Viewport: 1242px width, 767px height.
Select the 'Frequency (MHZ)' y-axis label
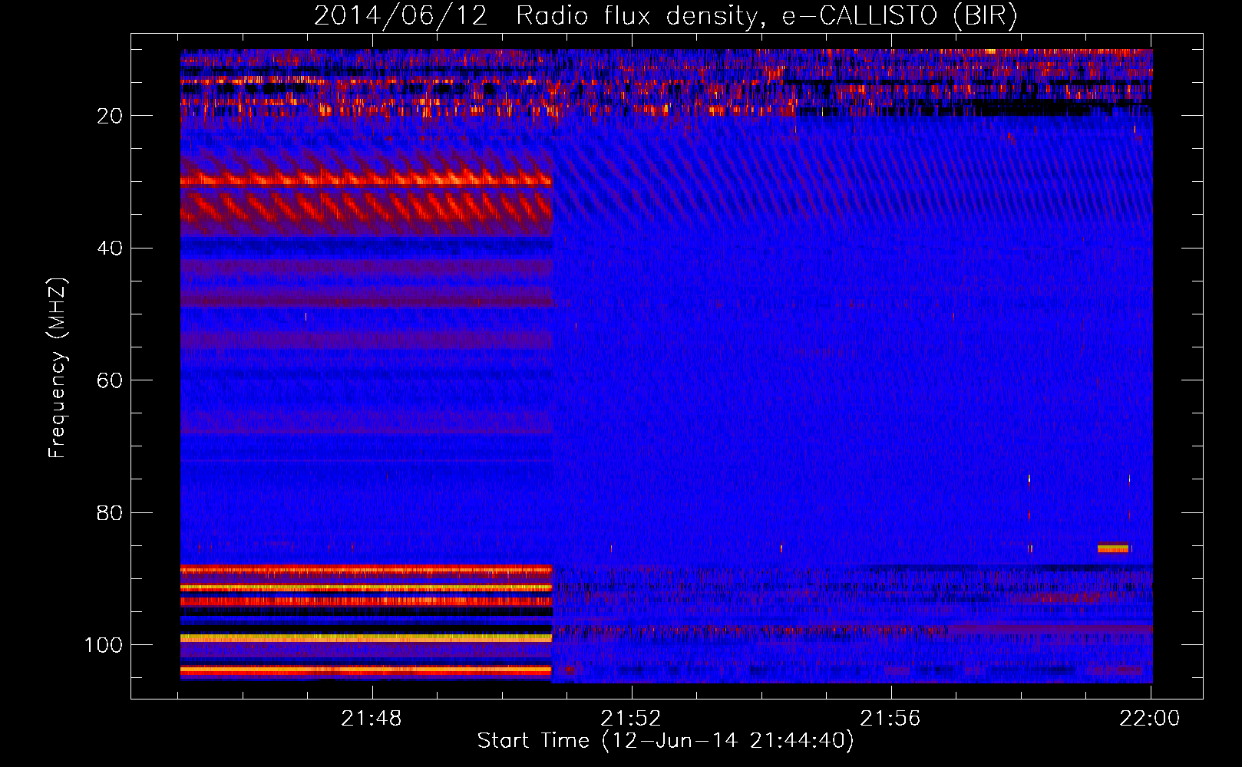tap(58, 368)
